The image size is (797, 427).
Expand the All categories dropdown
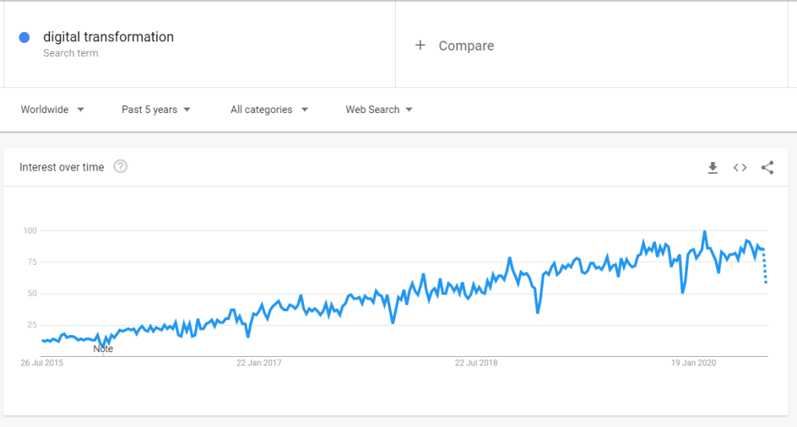click(x=269, y=110)
